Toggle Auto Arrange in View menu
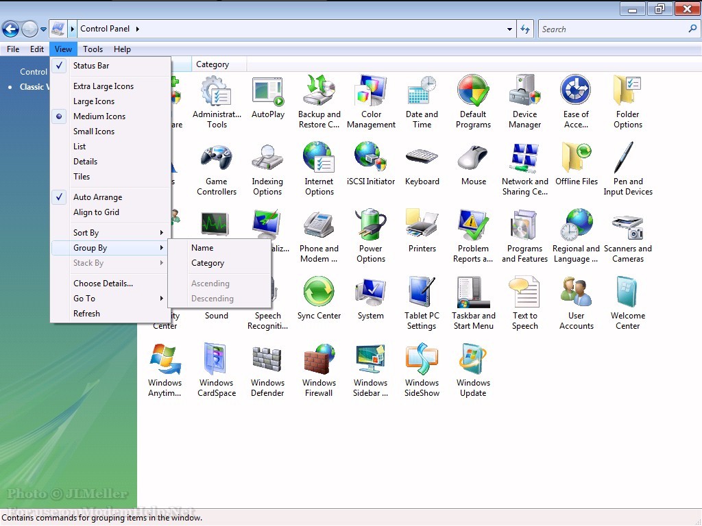The width and height of the screenshot is (702, 526). click(x=97, y=197)
